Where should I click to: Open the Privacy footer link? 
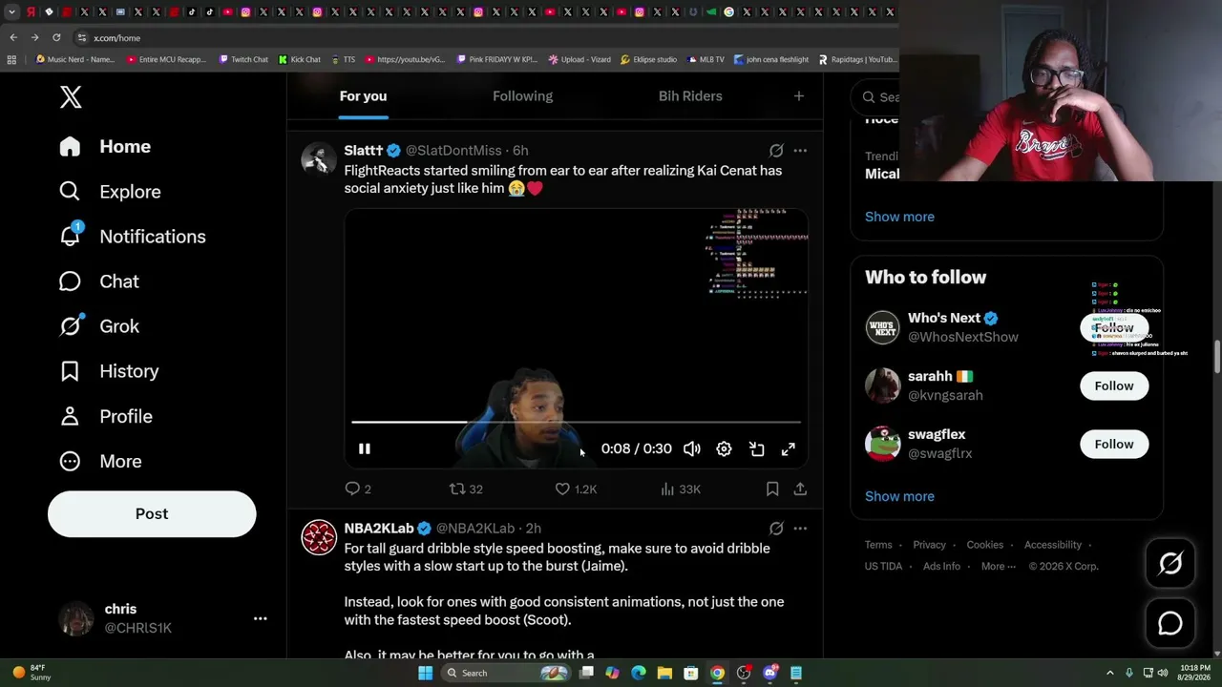pos(929,545)
